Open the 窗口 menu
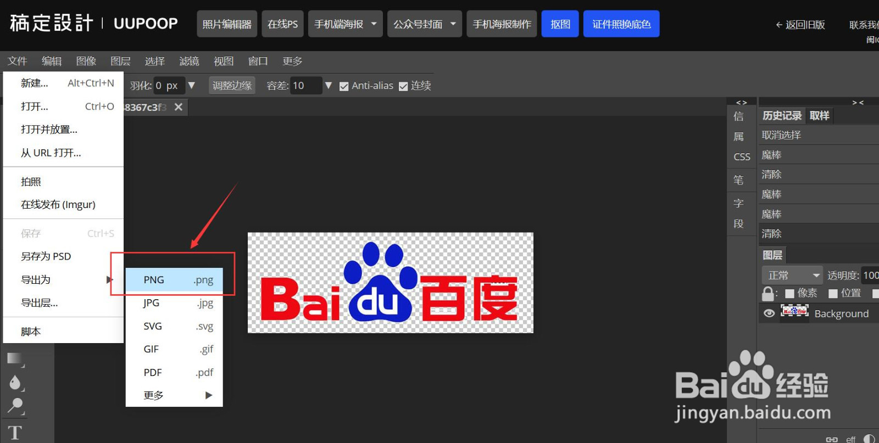Image resolution: width=879 pixels, height=443 pixels. [258, 61]
